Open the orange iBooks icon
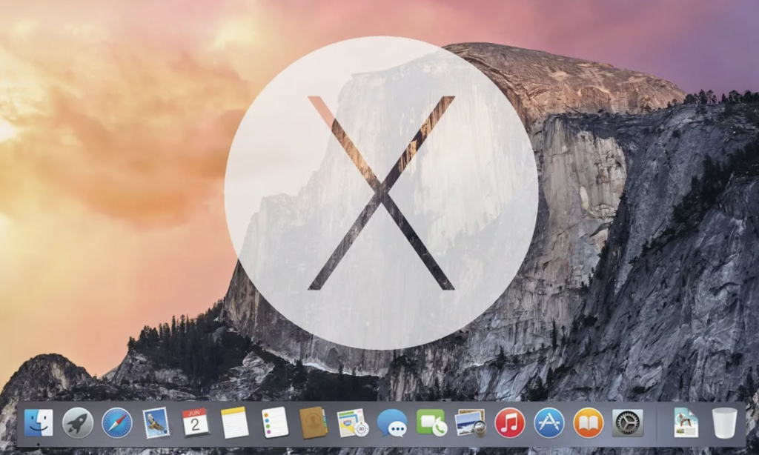The height and width of the screenshot is (455, 759). coord(588,422)
